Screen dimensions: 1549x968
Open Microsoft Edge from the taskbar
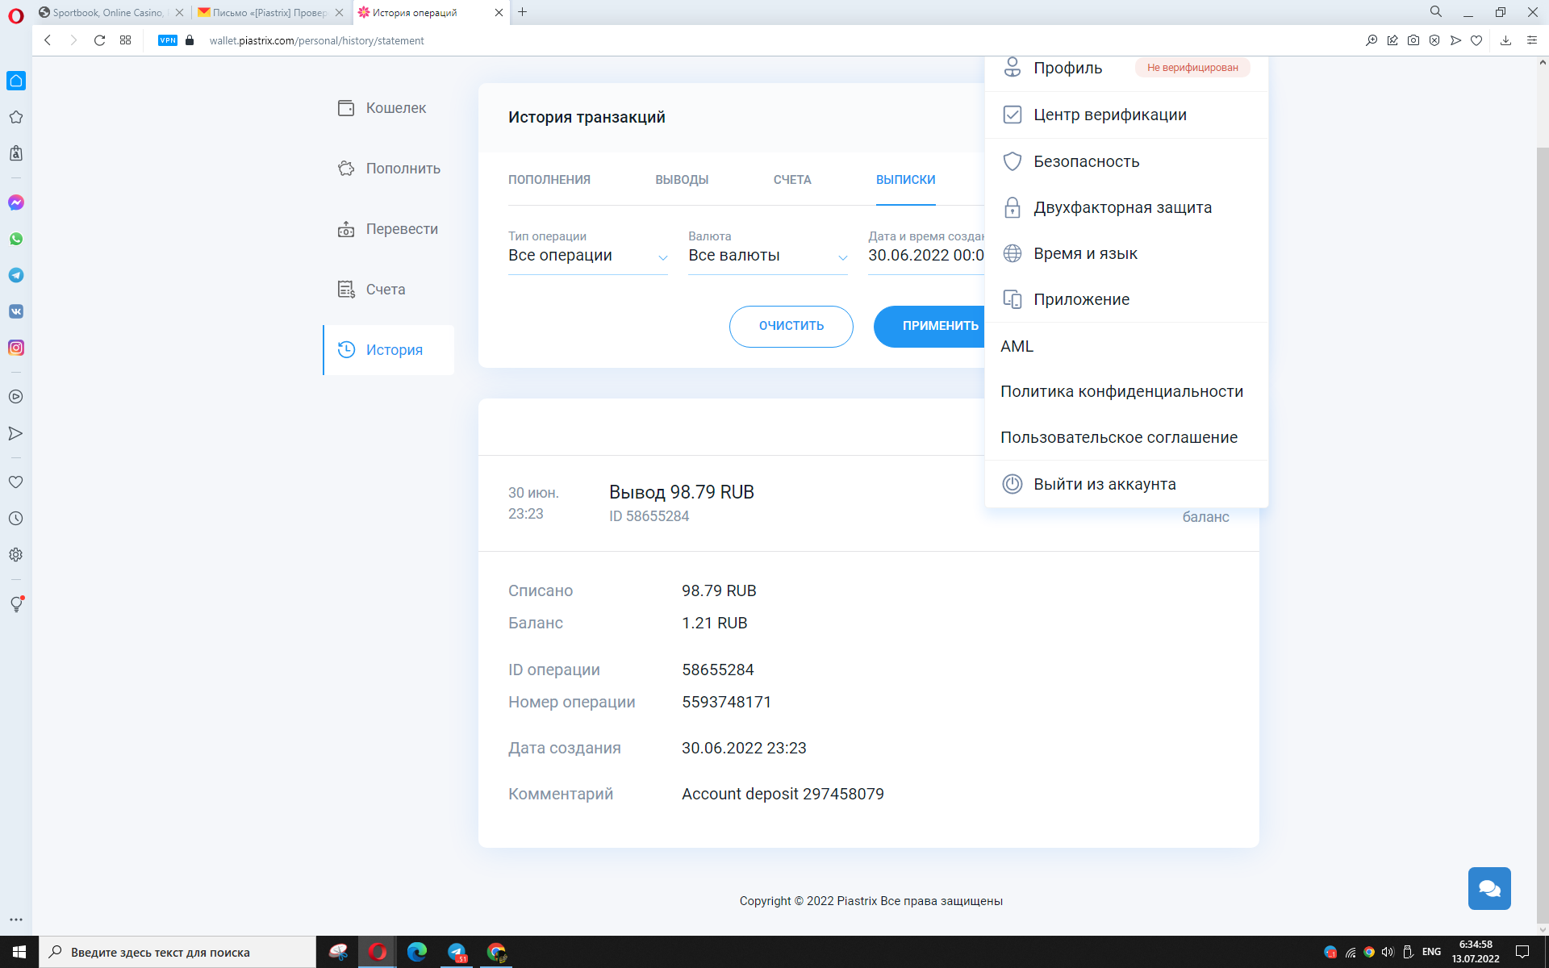pyautogui.click(x=417, y=952)
